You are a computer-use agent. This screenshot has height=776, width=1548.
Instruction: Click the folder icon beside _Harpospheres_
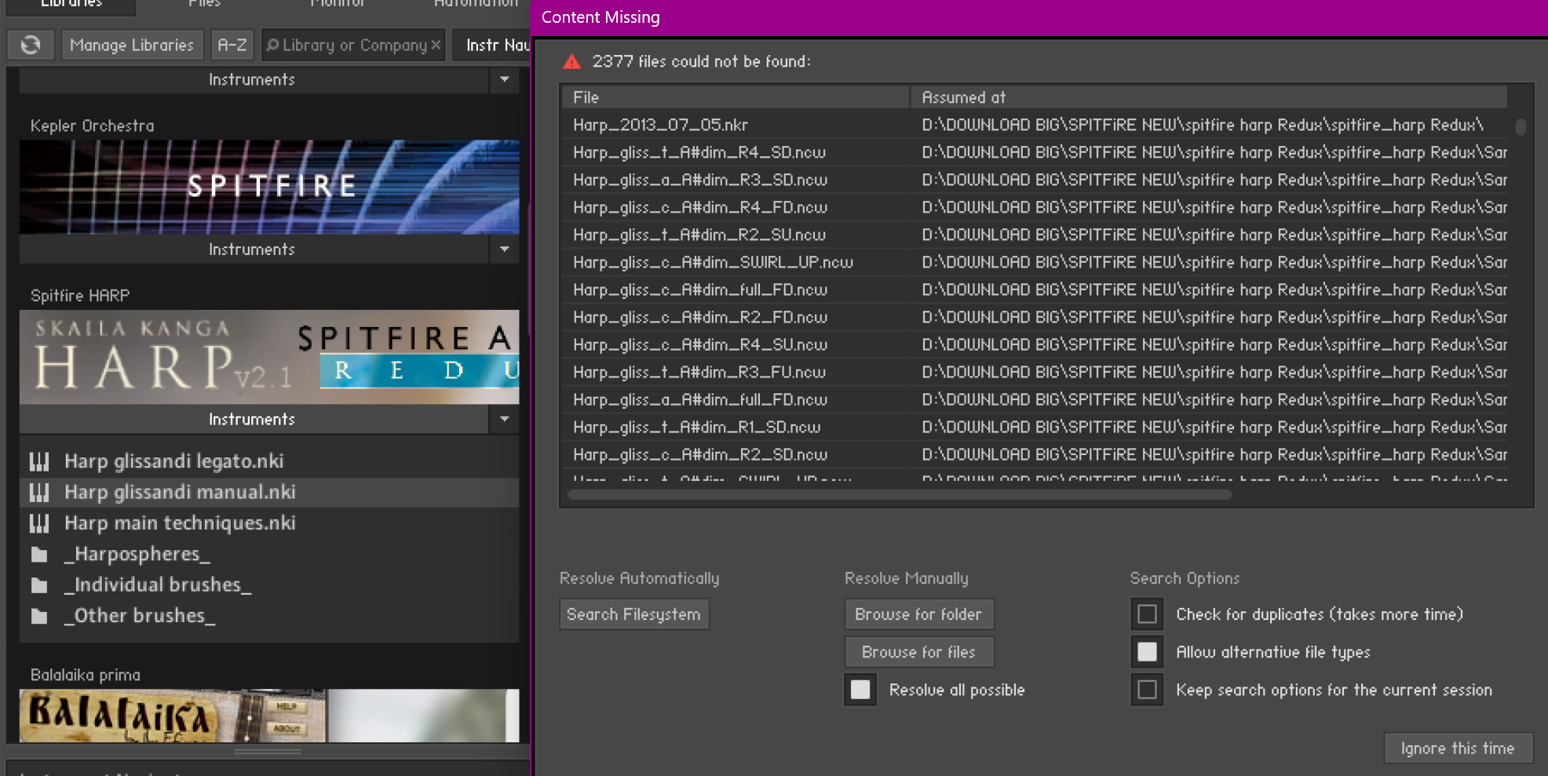[x=39, y=555]
